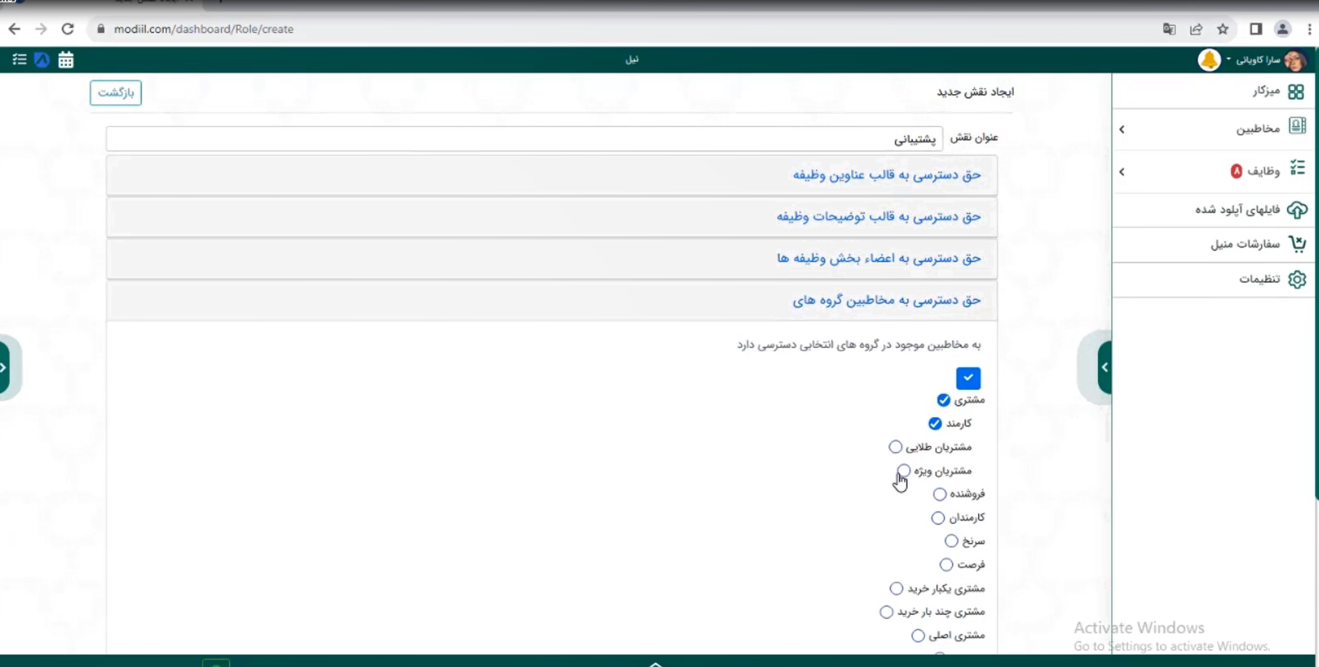This screenshot has height=667, width=1319.
Task: Expand حق دسترسی به اعضاء بخش وظیفه ها section
Action: tap(879, 259)
